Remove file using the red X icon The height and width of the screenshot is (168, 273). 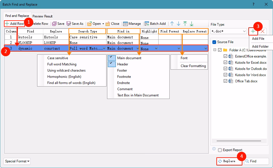(263, 31)
